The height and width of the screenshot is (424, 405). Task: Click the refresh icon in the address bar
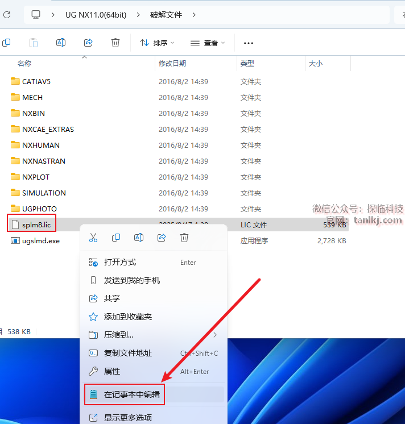(7, 15)
